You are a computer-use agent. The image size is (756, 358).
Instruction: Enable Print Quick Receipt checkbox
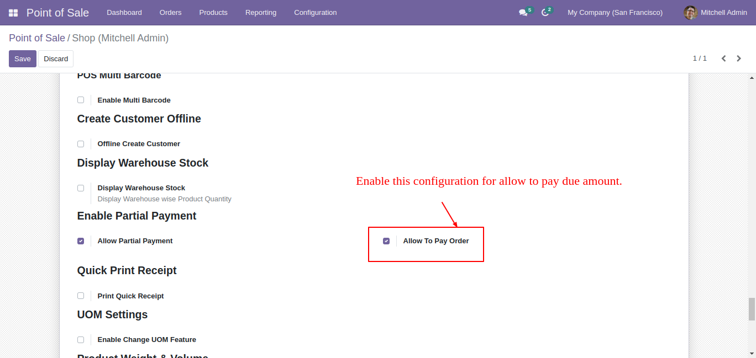(x=81, y=296)
